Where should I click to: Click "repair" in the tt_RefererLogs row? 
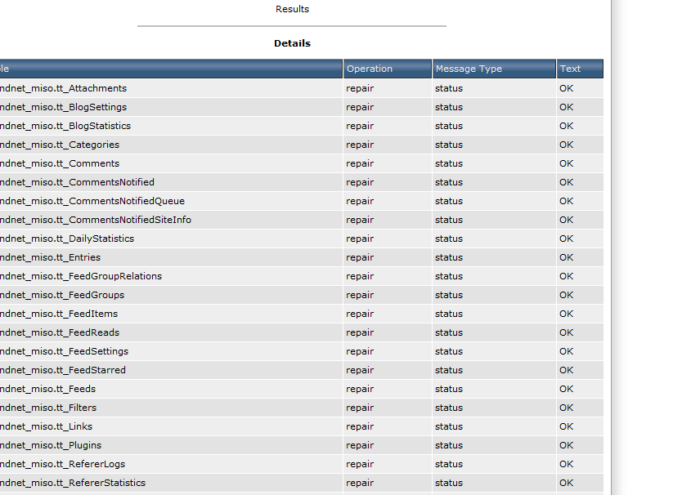(360, 464)
